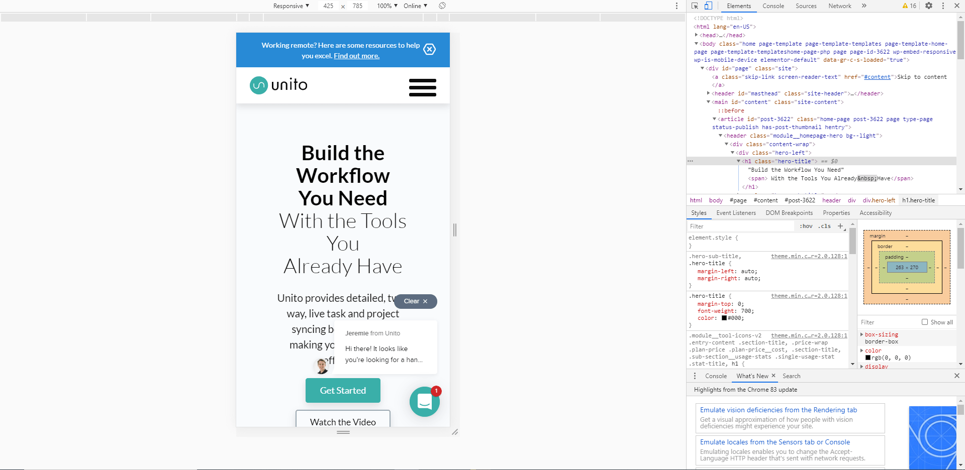
Task: Click the screen orientation icon above the viewport
Action: [x=442, y=6]
